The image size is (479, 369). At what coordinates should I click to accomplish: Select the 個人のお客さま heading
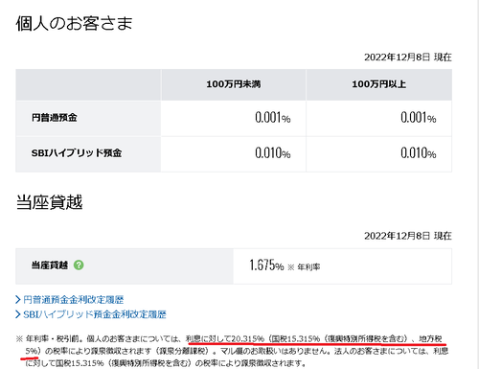(x=74, y=23)
